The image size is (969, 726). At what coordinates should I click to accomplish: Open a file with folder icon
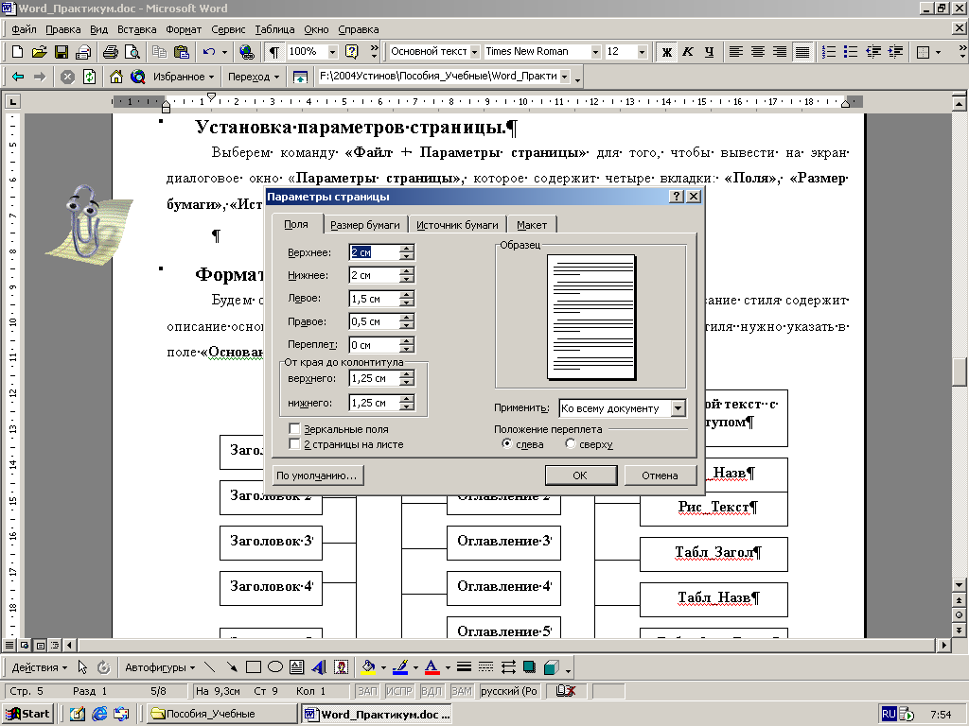click(39, 52)
